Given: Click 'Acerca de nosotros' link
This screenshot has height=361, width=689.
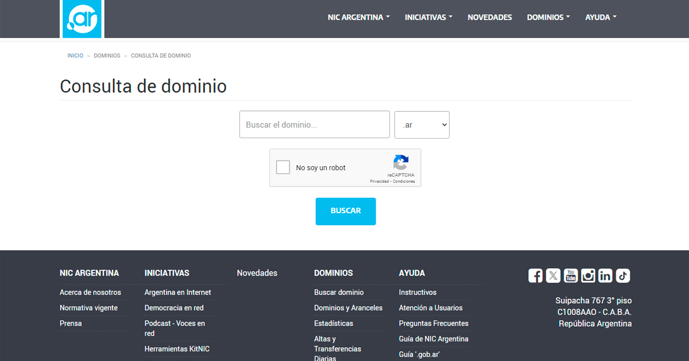Looking at the screenshot, I should pyautogui.click(x=90, y=292).
